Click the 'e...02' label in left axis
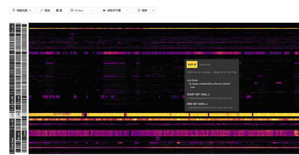 point(12,122)
